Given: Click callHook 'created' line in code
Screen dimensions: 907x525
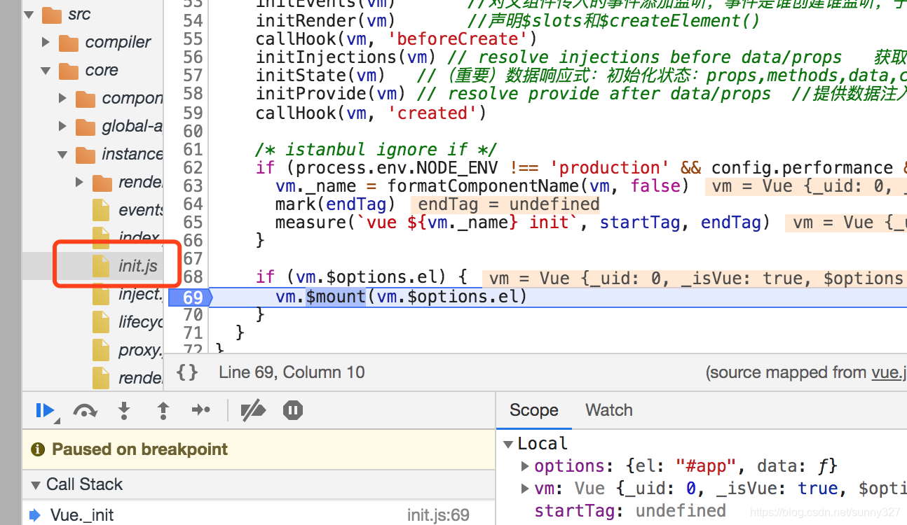Looking at the screenshot, I should point(371,113).
